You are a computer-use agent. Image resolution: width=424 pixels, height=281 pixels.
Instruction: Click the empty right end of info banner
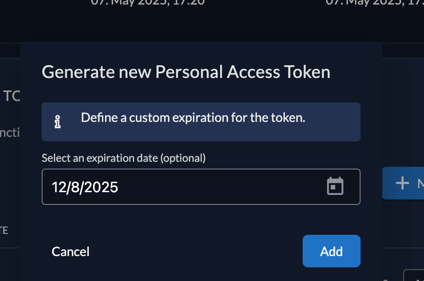335,122
